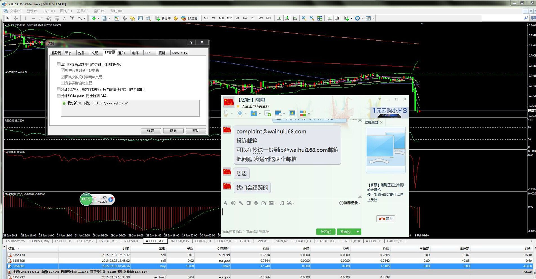Screen dimensions: 536x279
Task: Enable the EA trading system checkbox
Action: [59, 64]
